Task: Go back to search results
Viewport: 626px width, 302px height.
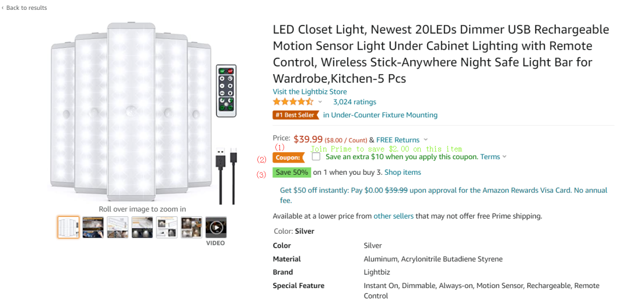Action: (26, 8)
